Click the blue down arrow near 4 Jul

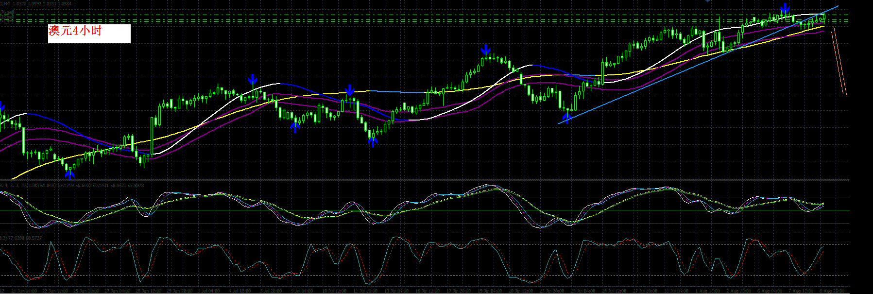pyautogui.click(x=252, y=79)
